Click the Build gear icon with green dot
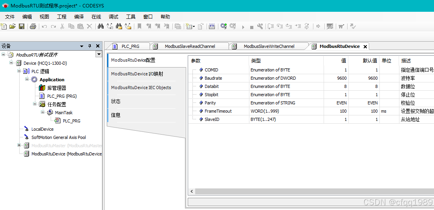This screenshot has width=434, height=210. (223, 27)
